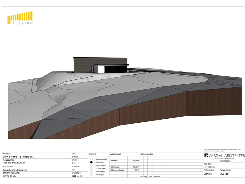Select the Som bygget status circle
Image resolution: width=245 pixels, height=184 pixels.
91,171
